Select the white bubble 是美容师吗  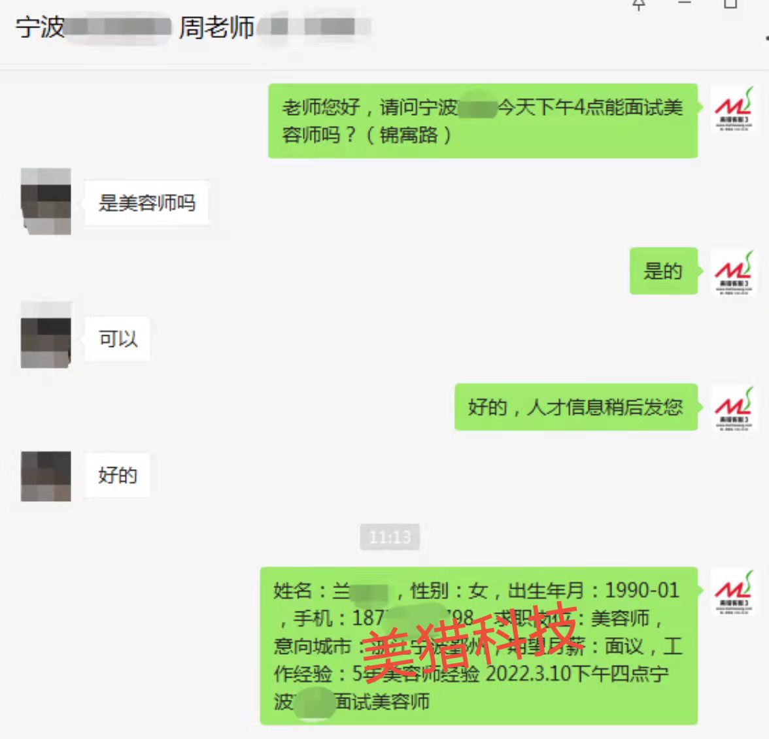146,203
